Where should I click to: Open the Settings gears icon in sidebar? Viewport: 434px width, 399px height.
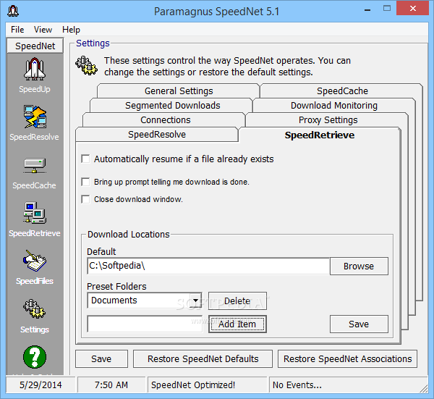click(35, 309)
